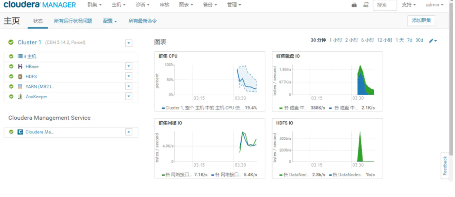Open the 支持 dropdown menu
The height and width of the screenshot is (197, 455).
tap(409, 5)
